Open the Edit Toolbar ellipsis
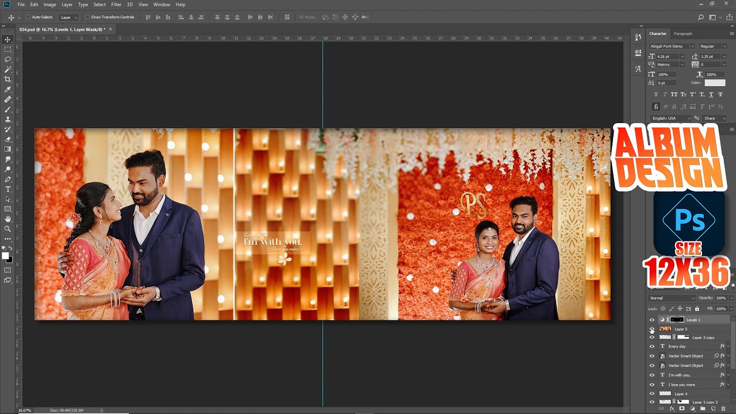Viewport: 736px width, 414px height. pos(8,238)
